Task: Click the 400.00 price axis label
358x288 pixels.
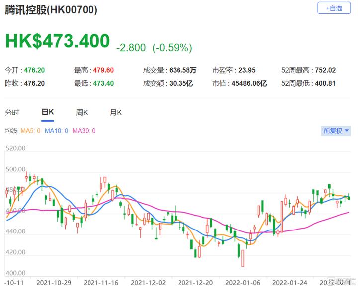Action: pyautogui.click(x=16, y=273)
